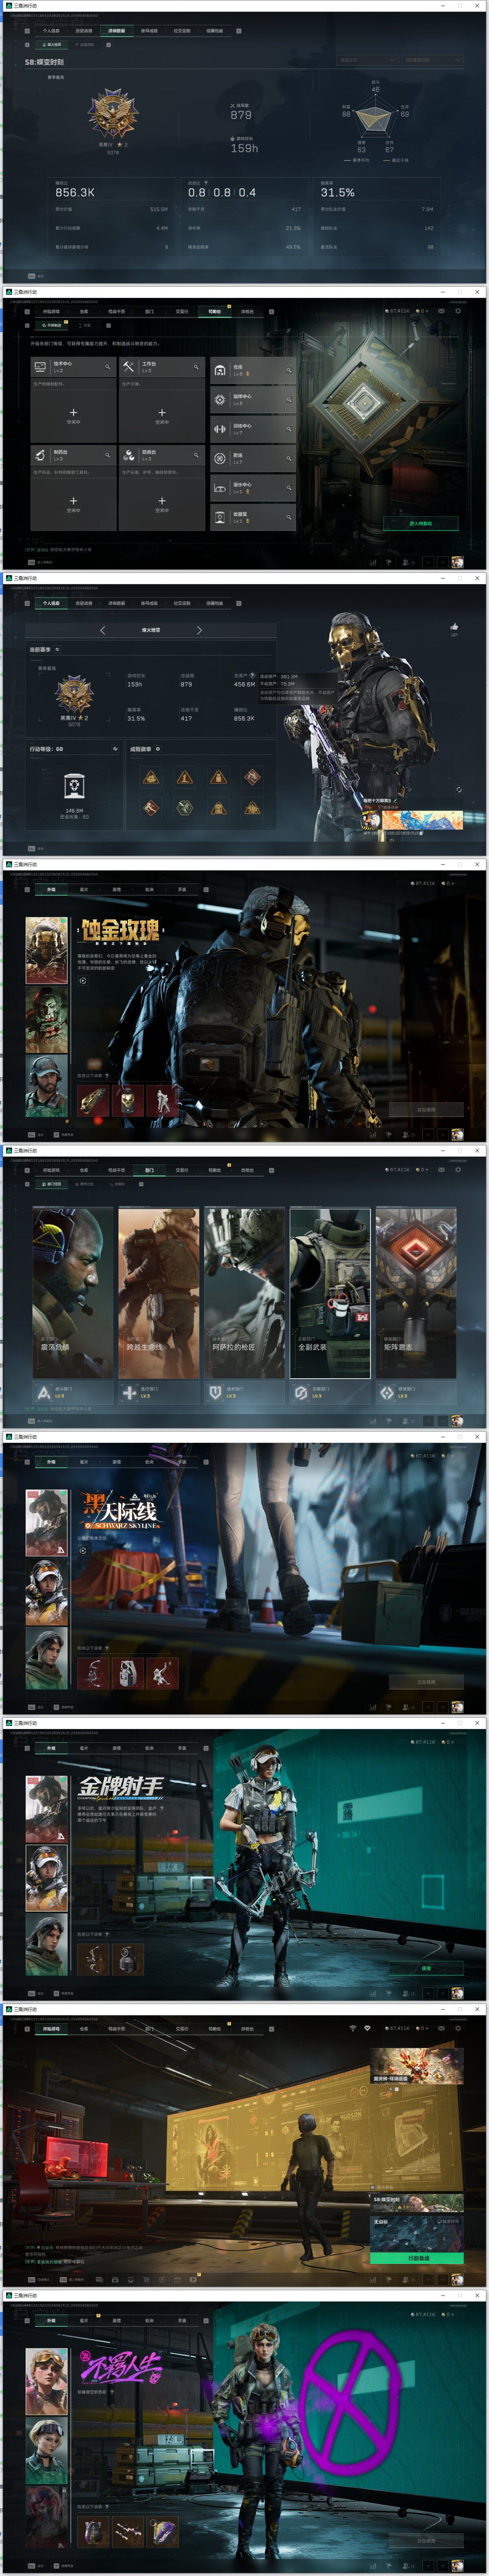Click green button in 金牌射手 window
The width and height of the screenshot is (489, 2576).
[426, 1968]
